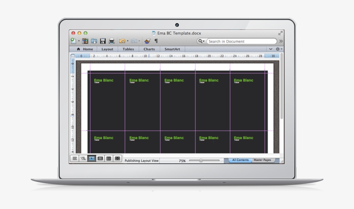354x209 pixels.
Task: Click the New document icon
Action: tap(73, 41)
